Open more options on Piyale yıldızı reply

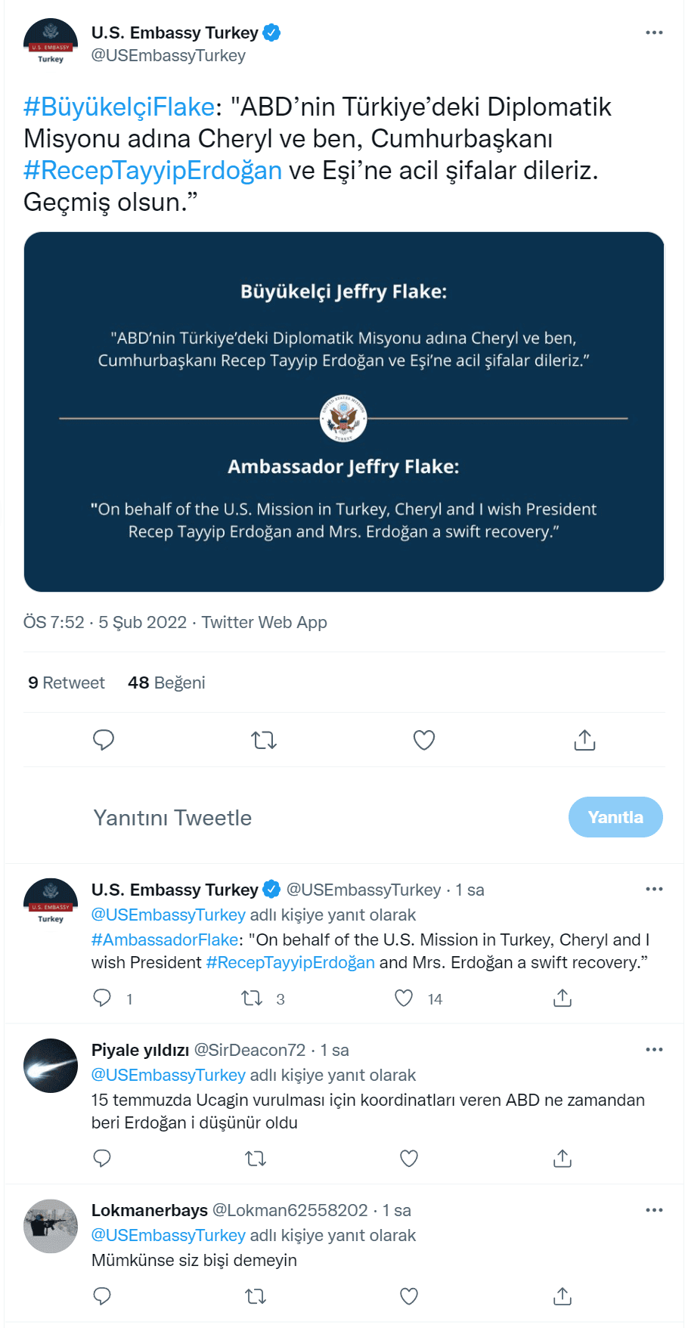tap(654, 1049)
